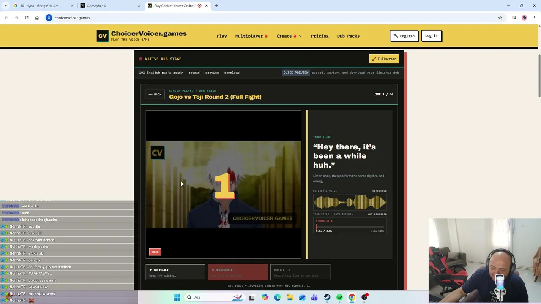The height and width of the screenshot is (304, 541).
Task: Open the Play menu item
Action: [x=222, y=36]
